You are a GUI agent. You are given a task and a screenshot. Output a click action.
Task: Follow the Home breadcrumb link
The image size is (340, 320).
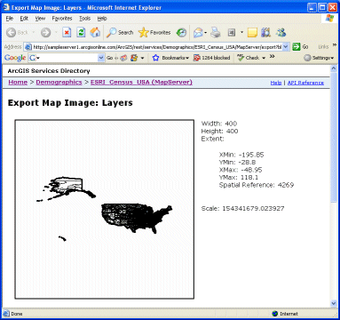coord(18,82)
